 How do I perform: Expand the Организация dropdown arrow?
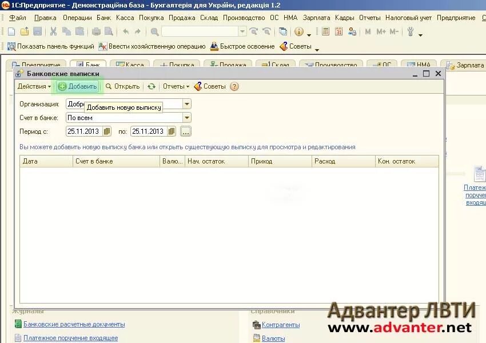187,104
